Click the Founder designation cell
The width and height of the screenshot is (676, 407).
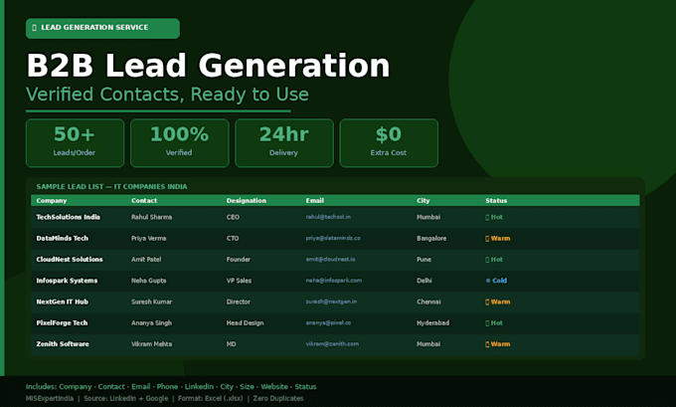(x=238, y=260)
